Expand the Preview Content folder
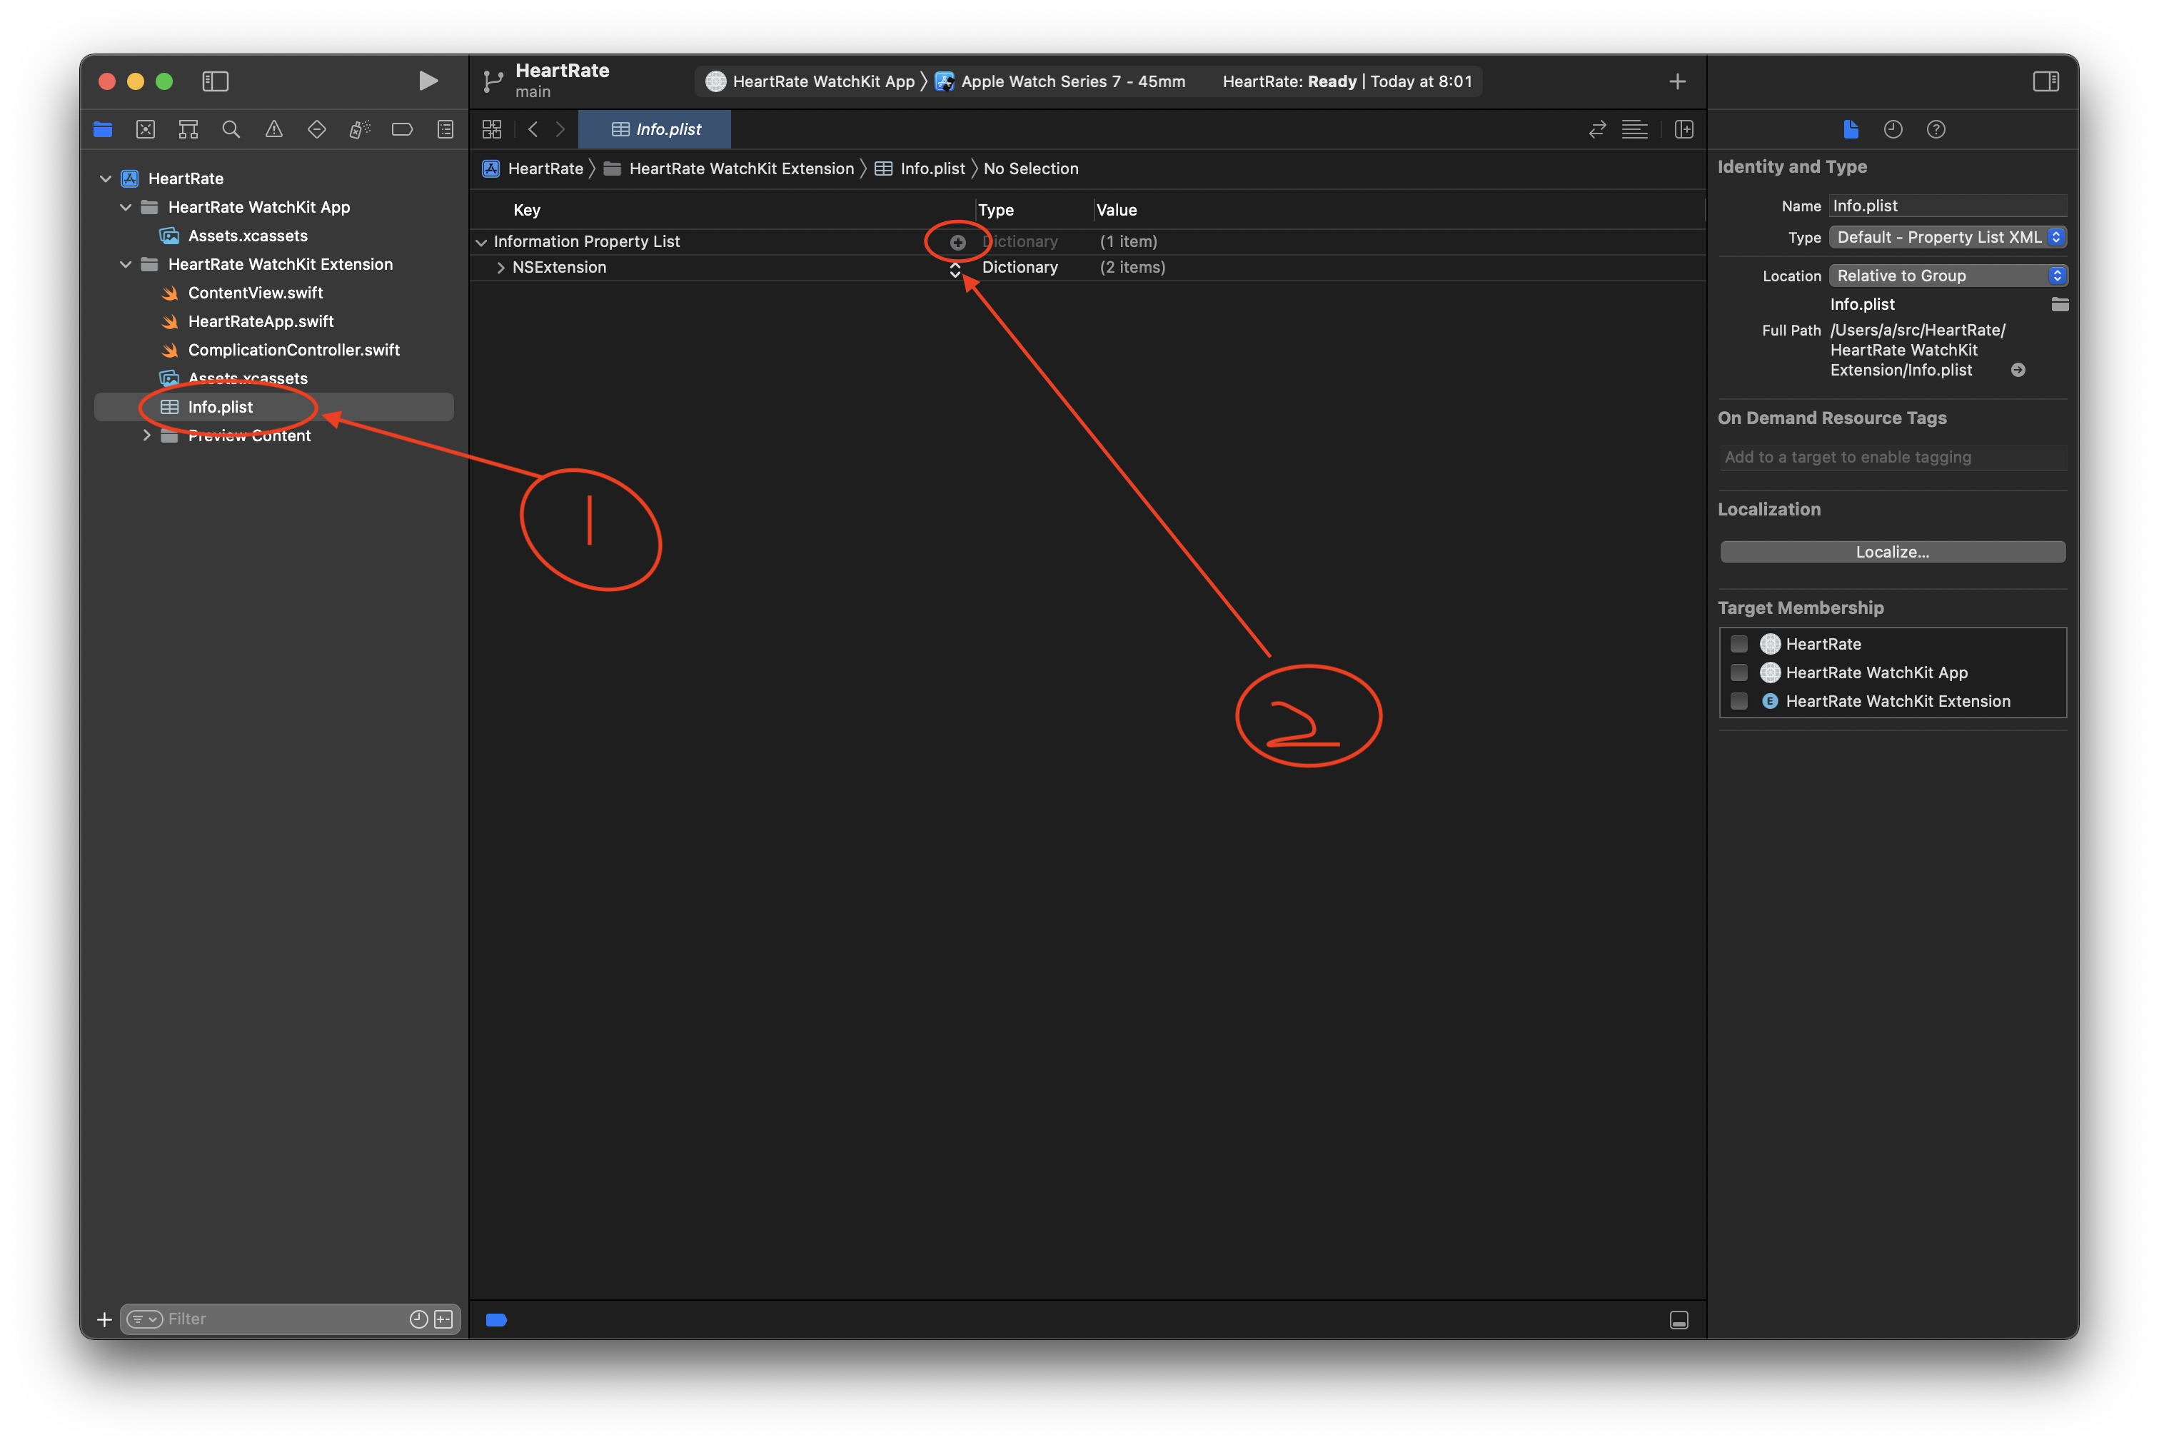The image size is (2159, 1445). pyautogui.click(x=146, y=436)
